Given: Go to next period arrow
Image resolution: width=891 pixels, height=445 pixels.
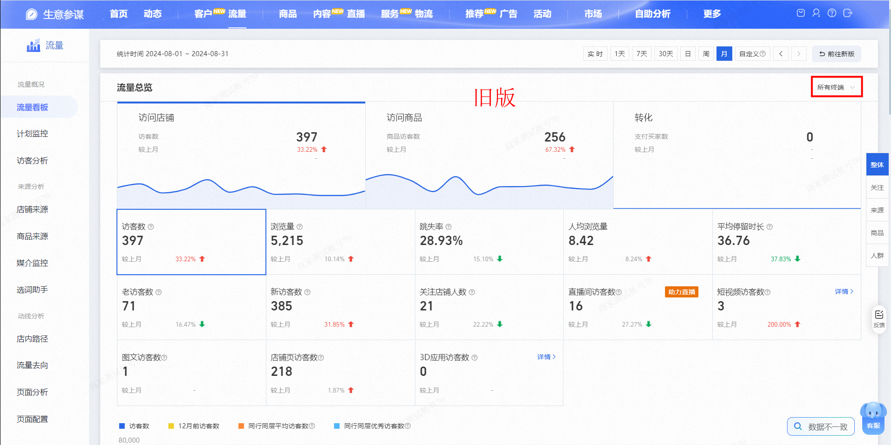Looking at the screenshot, I should tap(799, 54).
